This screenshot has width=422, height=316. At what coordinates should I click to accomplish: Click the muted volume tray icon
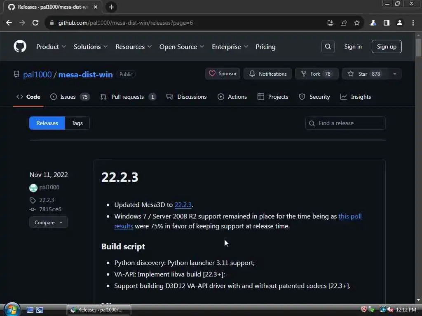391,309
